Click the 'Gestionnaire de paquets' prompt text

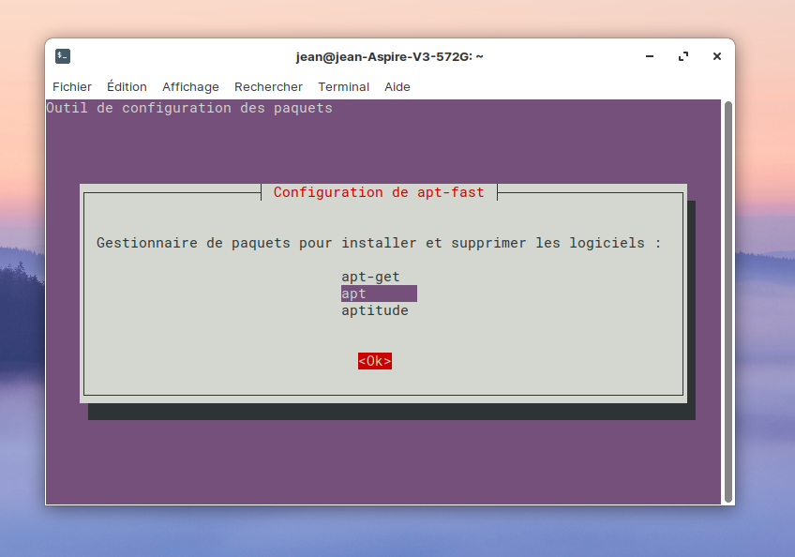coord(379,243)
